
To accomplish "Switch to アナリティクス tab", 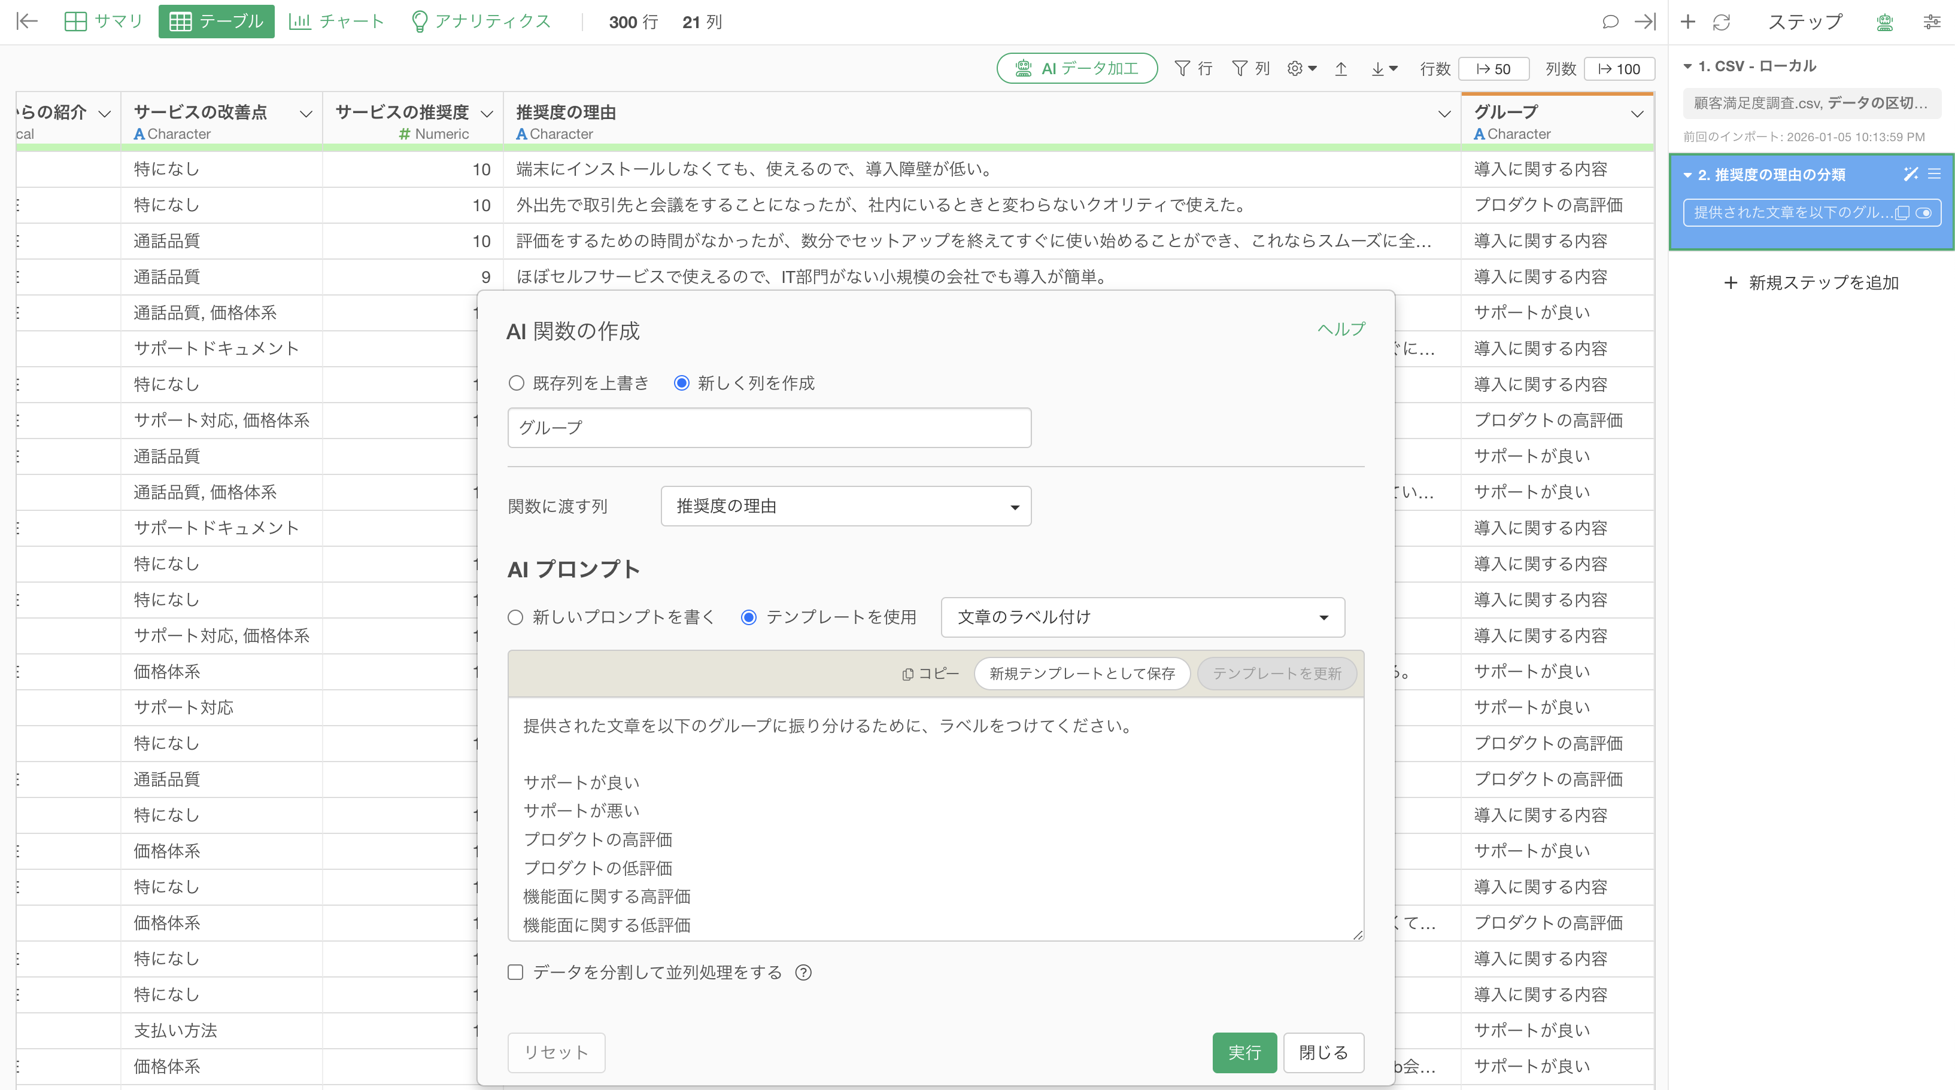I will pos(481,22).
